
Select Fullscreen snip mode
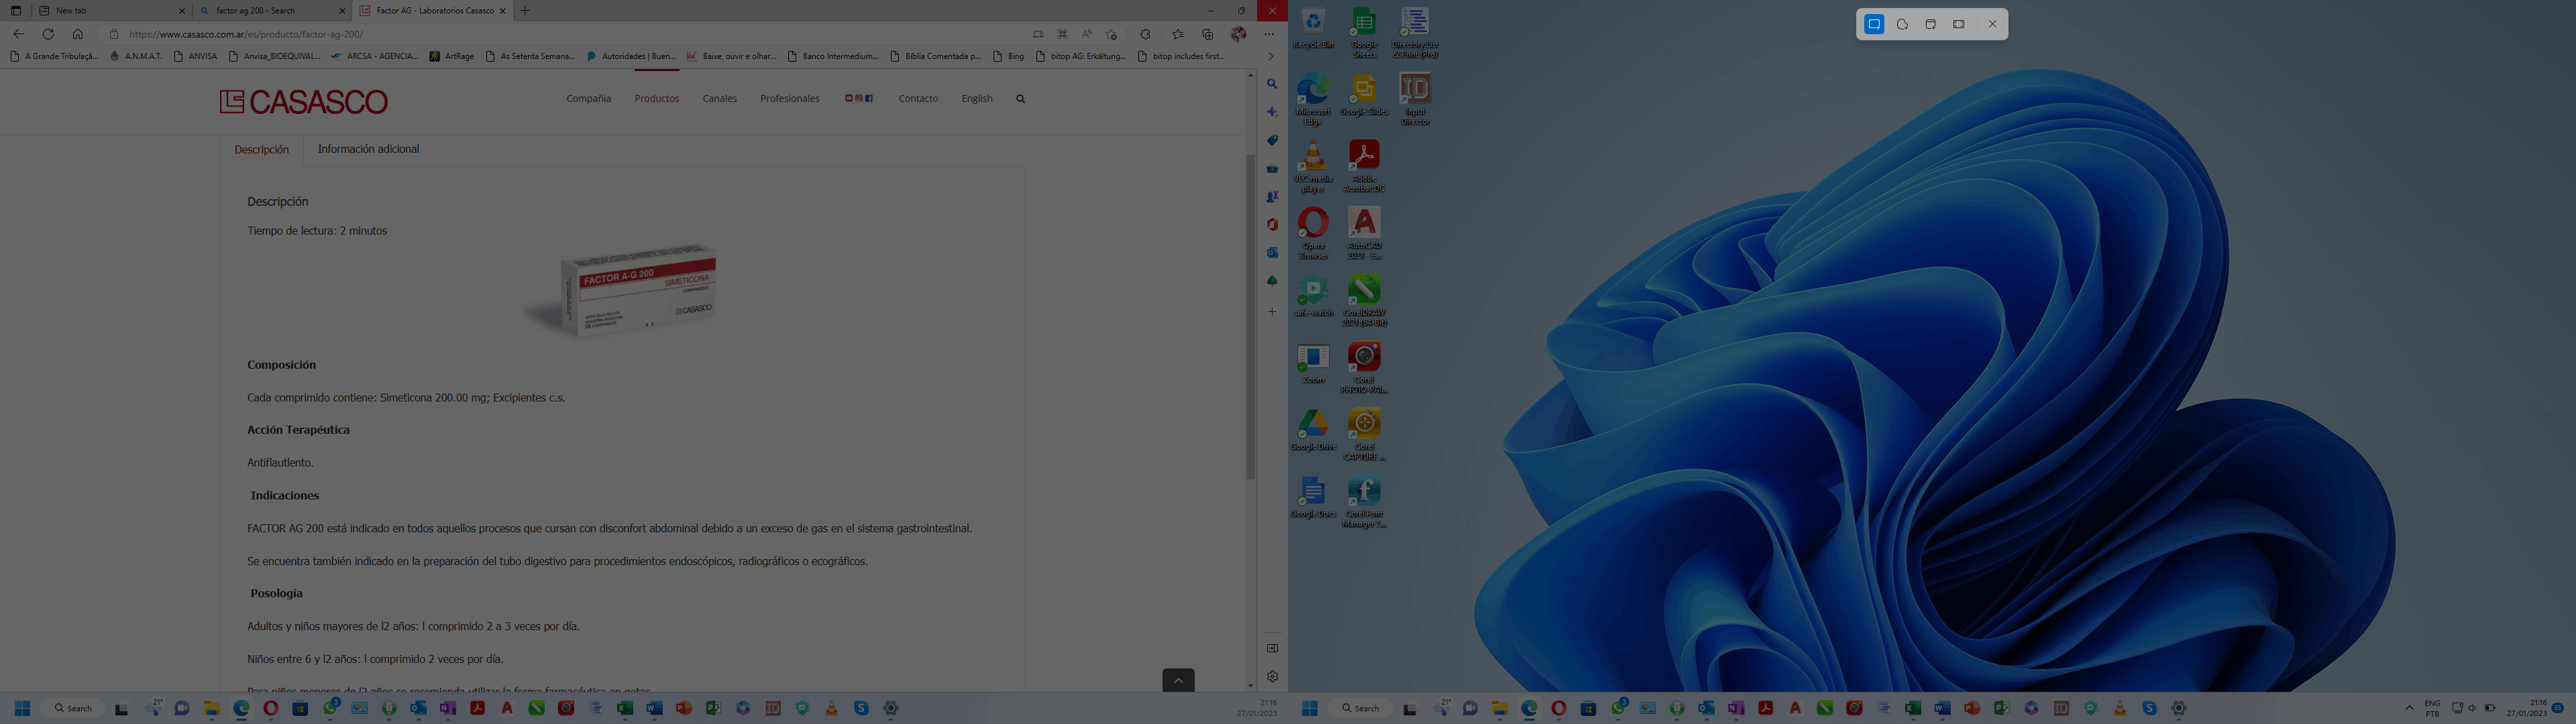click(x=1959, y=24)
